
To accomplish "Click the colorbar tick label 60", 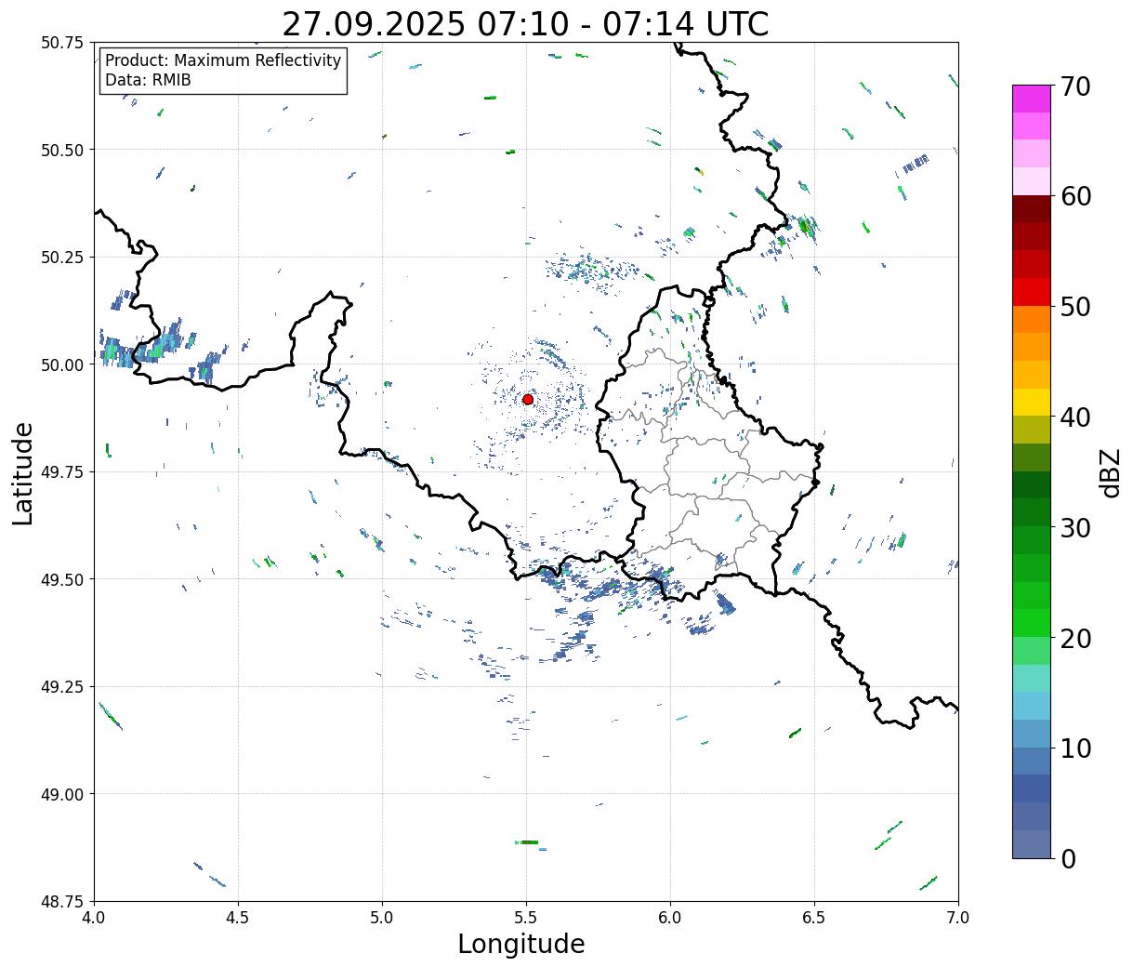I will pyautogui.click(x=1074, y=196).
